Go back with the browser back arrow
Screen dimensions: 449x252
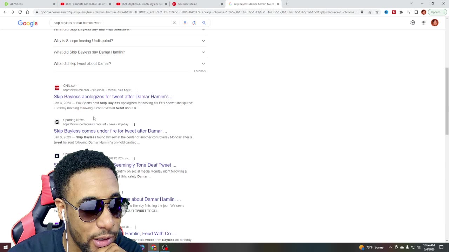(5, 12)
